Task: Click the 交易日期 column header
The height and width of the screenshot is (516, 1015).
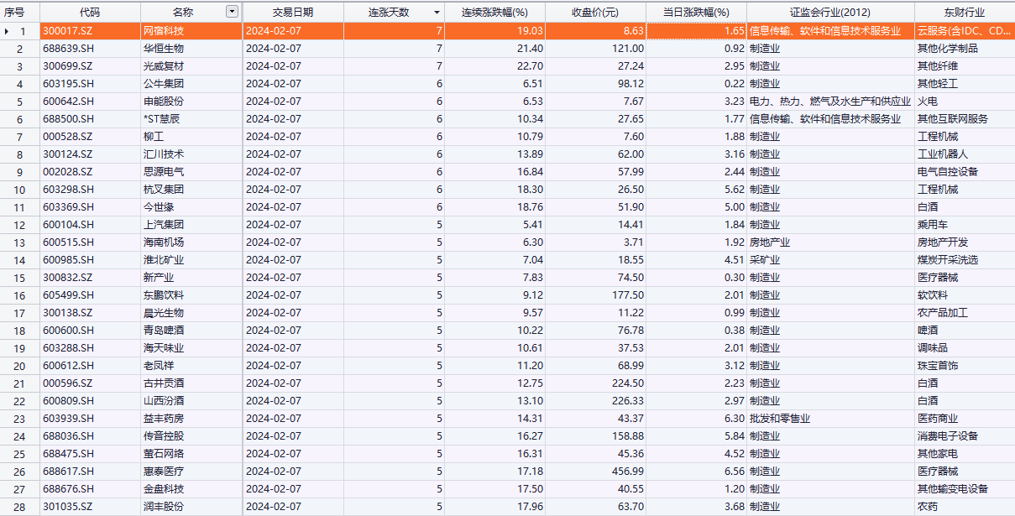Action: tap(293, 13)
